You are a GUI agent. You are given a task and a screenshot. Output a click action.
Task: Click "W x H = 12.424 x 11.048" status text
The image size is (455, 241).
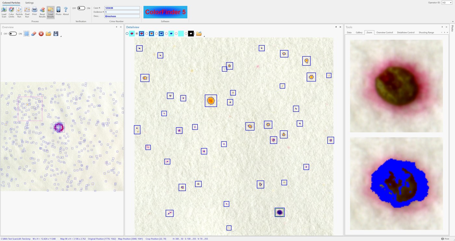[44, 239]
